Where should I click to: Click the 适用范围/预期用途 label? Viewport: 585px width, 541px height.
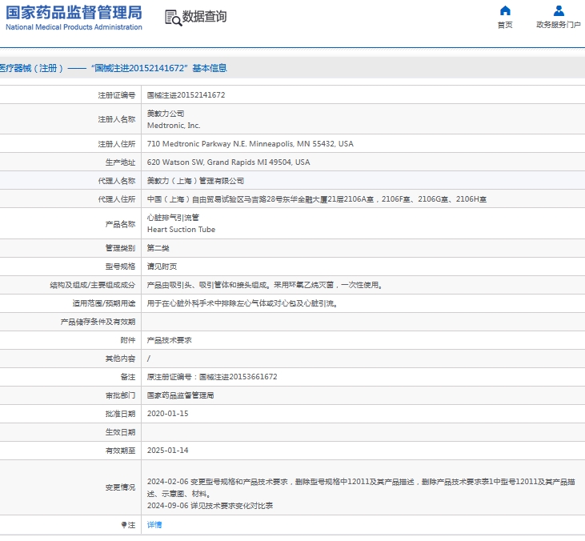click(x=104, y=303)
